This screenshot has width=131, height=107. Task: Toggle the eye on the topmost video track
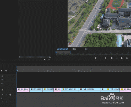(x=2, y=76)
